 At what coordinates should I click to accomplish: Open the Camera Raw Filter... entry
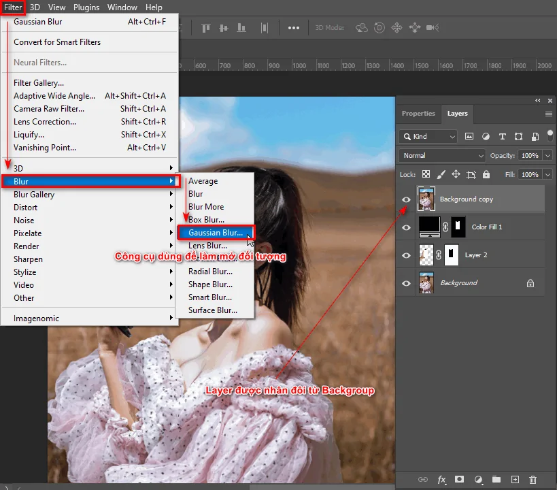pyautogui.click(x=49, y=109)
